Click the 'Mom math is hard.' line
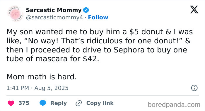Screen dimensions: 205x111 click(42, 77)
